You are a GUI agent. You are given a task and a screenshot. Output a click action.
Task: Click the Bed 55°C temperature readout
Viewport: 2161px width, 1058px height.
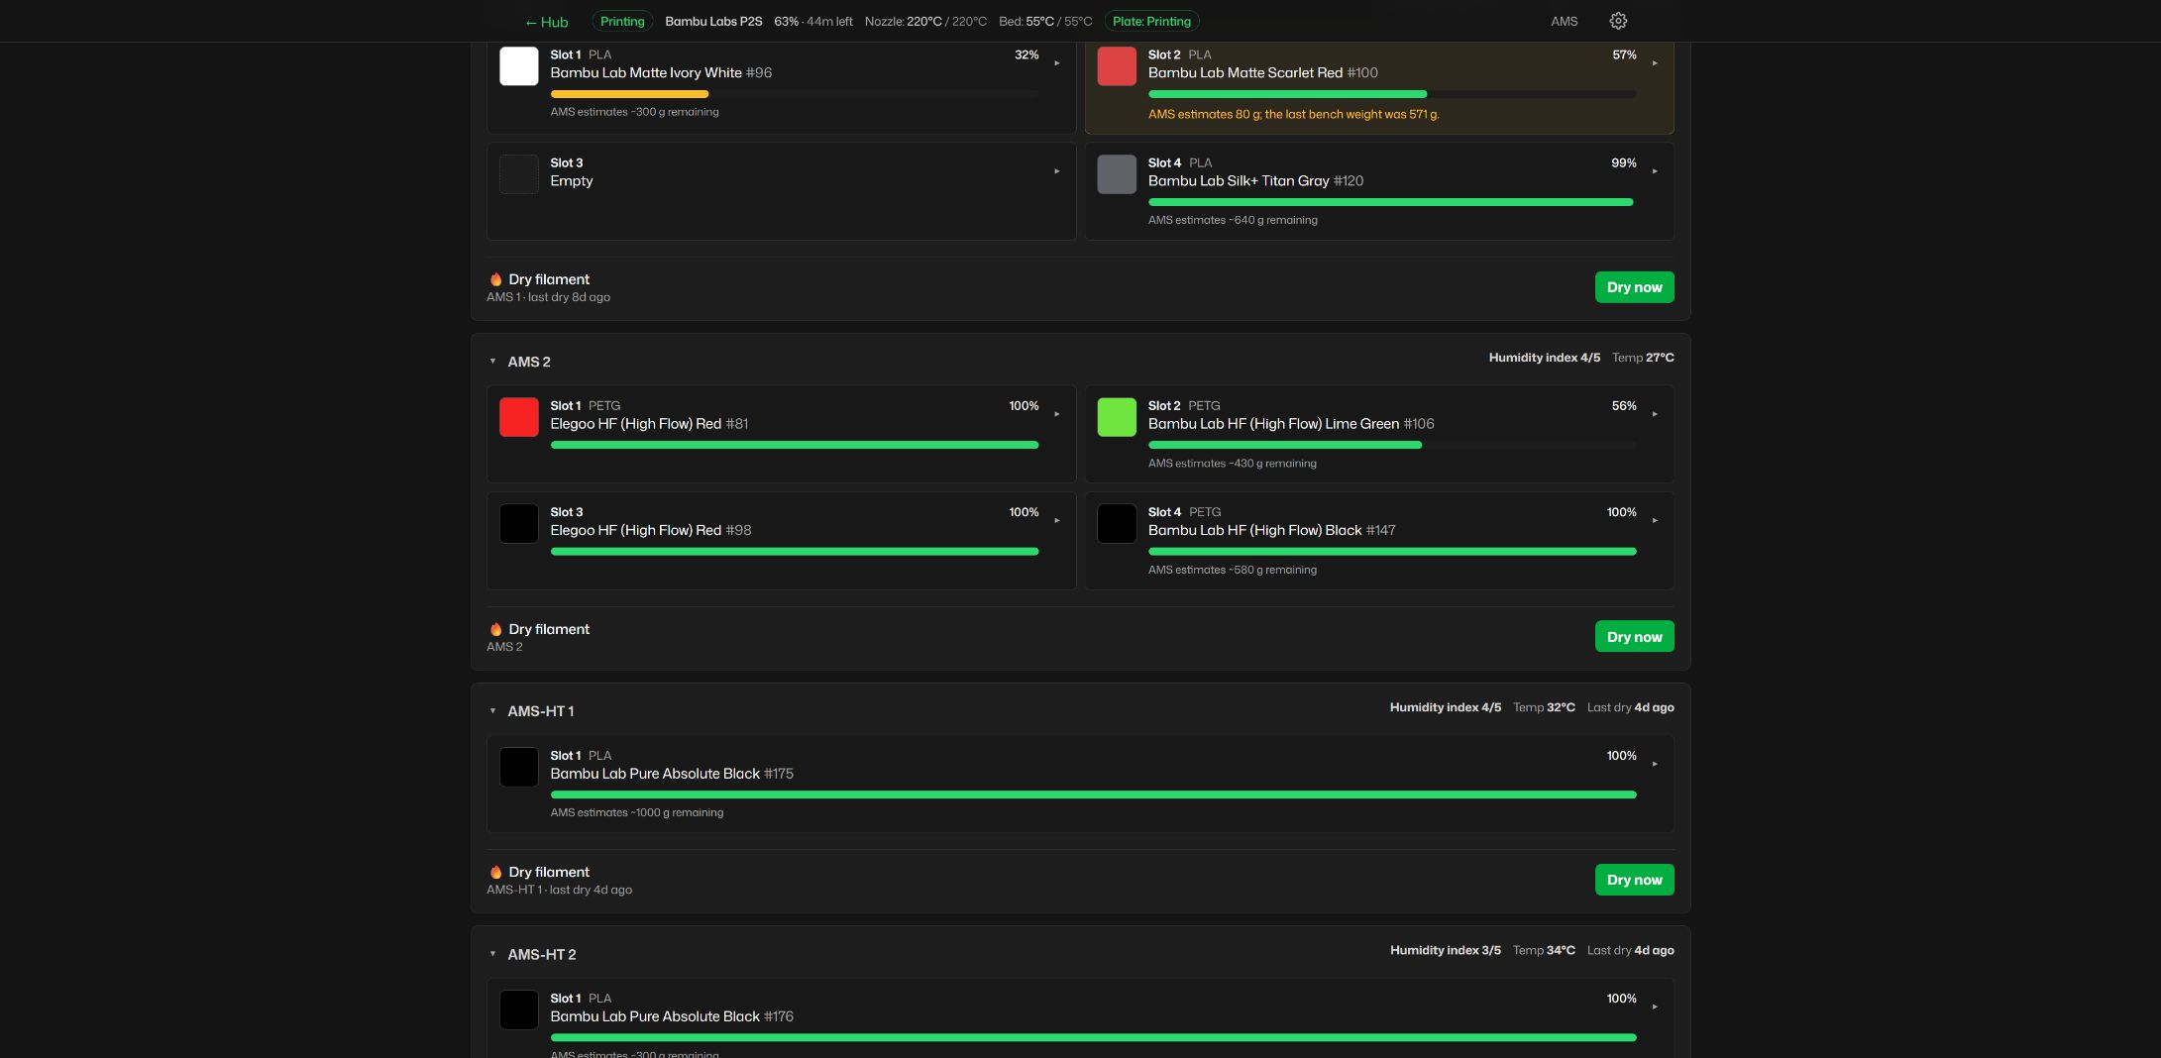pyautogui.click(x=1045, y=21)
